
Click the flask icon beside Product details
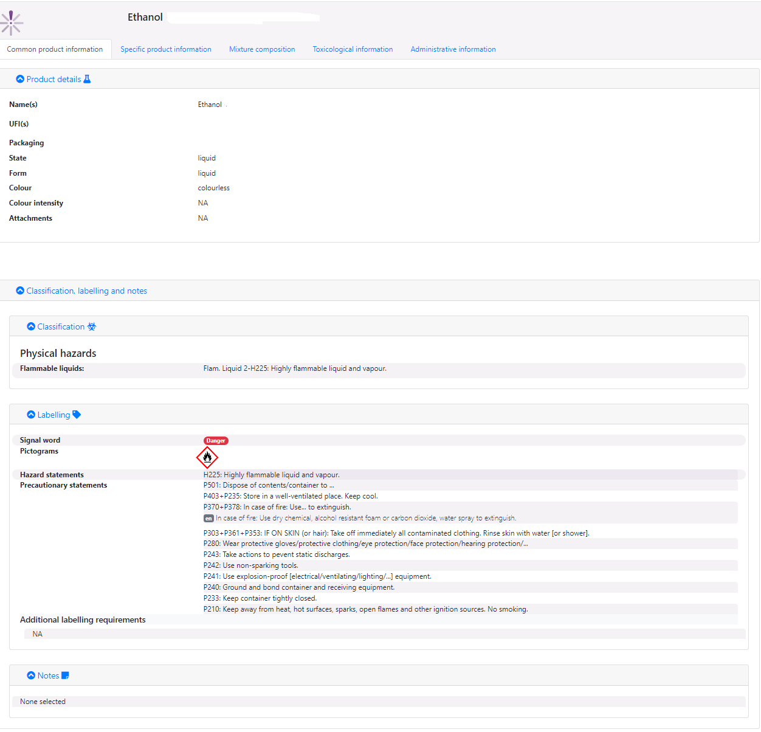coord(87,79)
